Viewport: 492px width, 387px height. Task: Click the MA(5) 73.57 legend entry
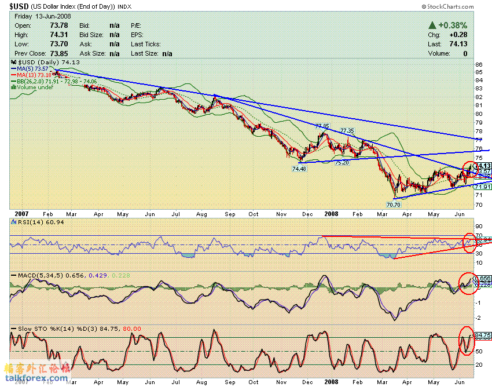point(30,69)
